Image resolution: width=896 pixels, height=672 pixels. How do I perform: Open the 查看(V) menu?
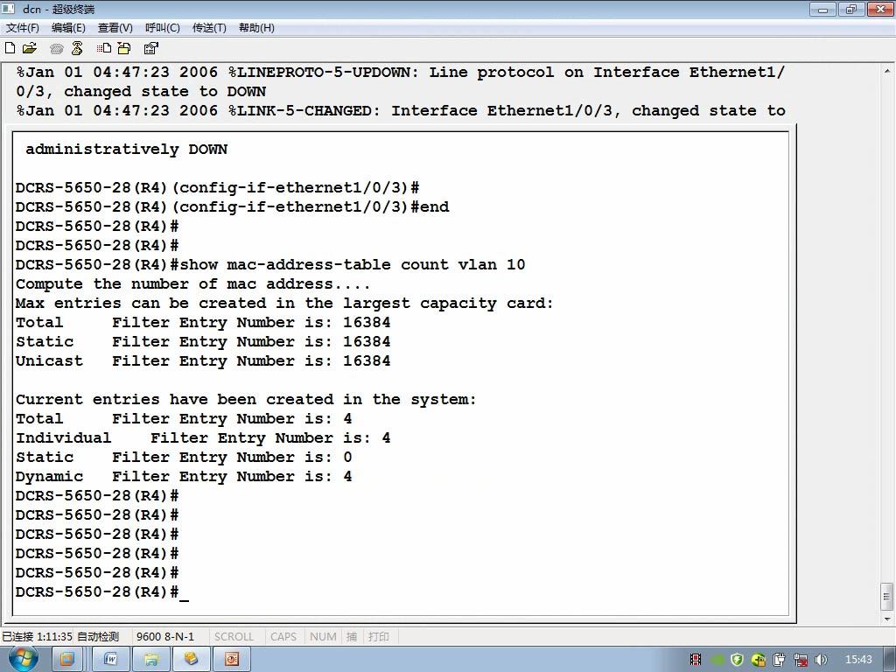click(115, 27)
